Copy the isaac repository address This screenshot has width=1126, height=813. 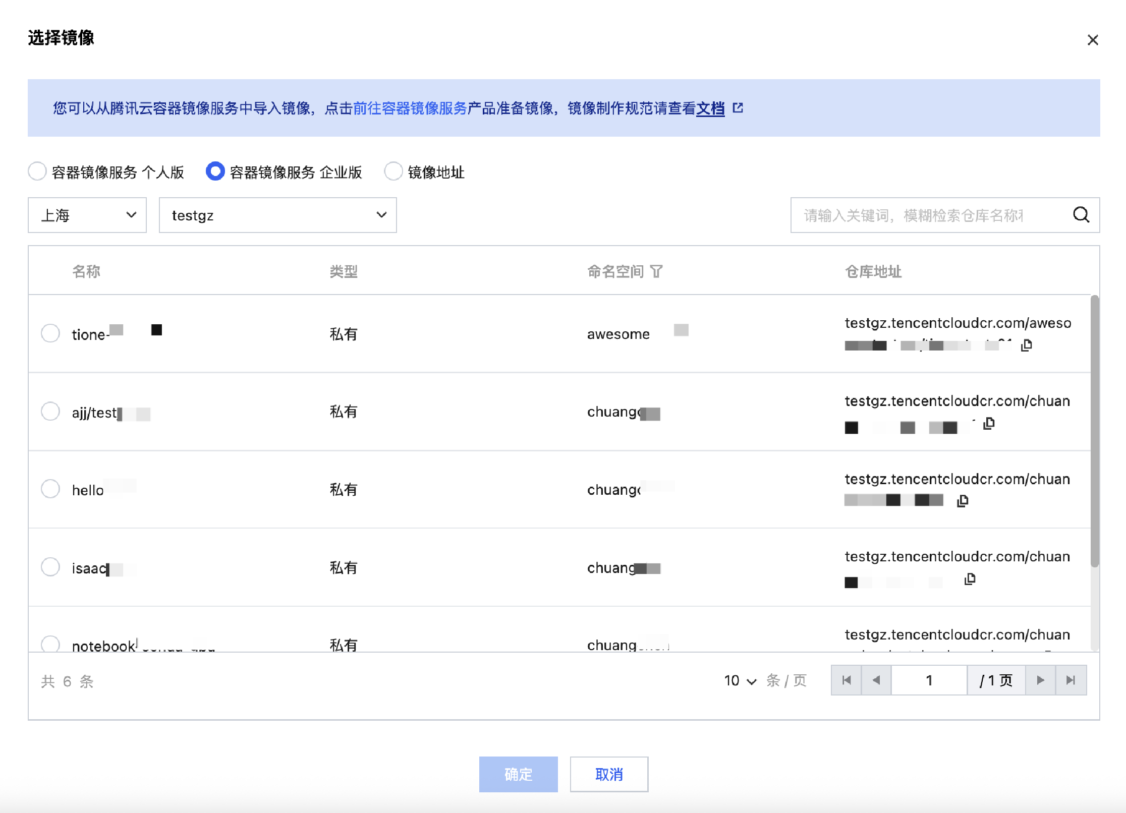970,579
